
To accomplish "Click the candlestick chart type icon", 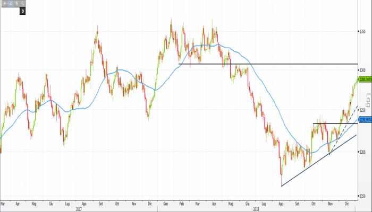I will click(15, 4).
